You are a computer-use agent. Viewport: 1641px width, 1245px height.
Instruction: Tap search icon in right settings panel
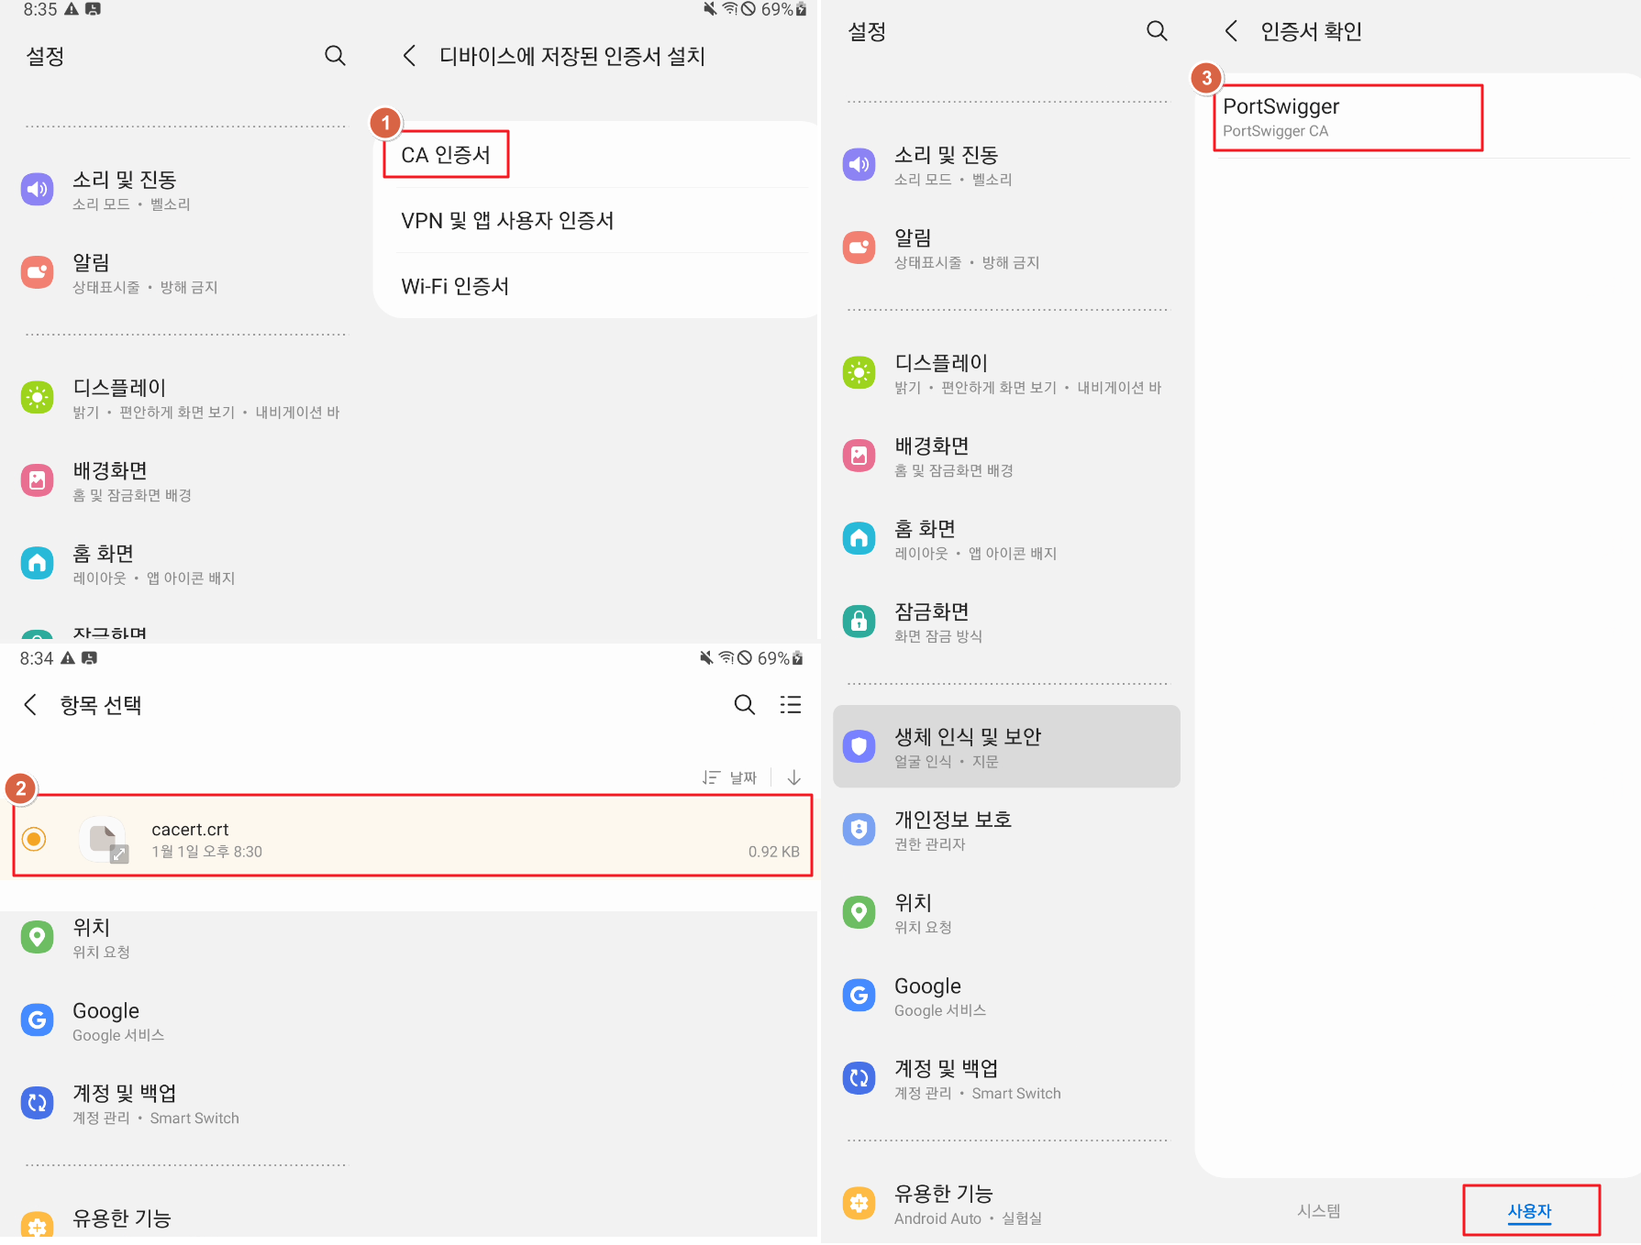[x=1157, y=31]
